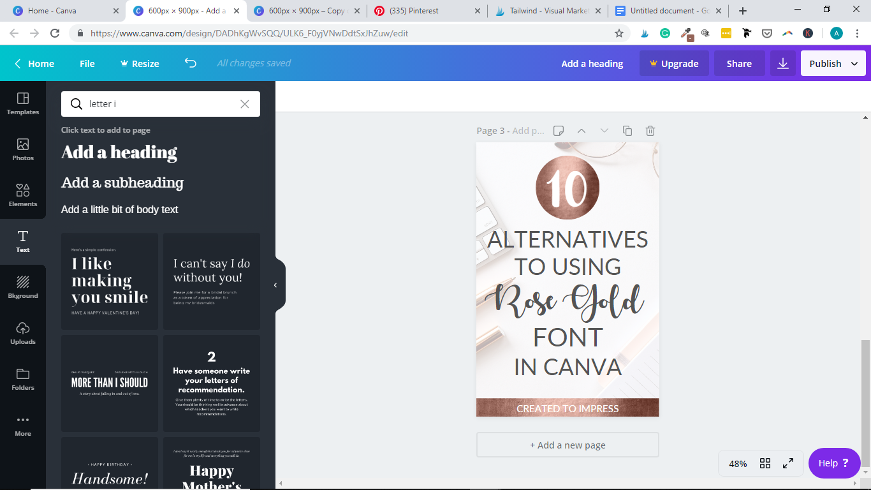The height and width of the screenshot is (490, 871).
Task: Delete Page 3 with trash icon
Action: click(650, 131)
